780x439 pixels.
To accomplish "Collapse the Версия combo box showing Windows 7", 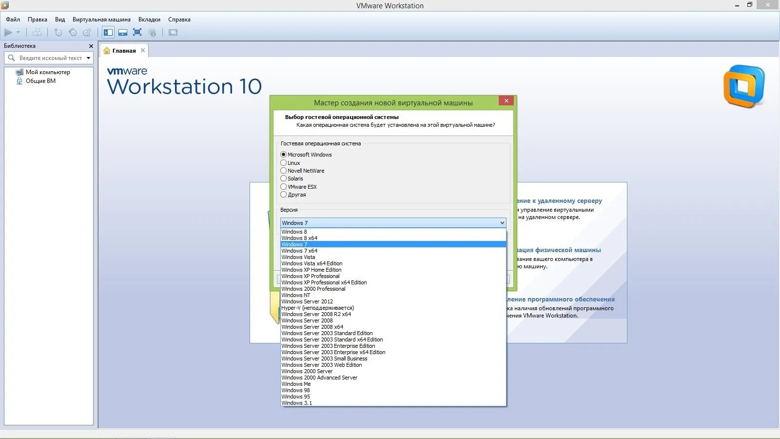I will point(393,223).
